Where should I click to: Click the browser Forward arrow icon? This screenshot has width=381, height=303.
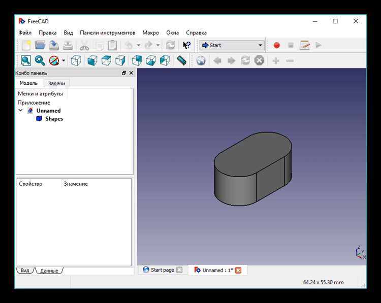pyautogui.click(x=231, y=61)
